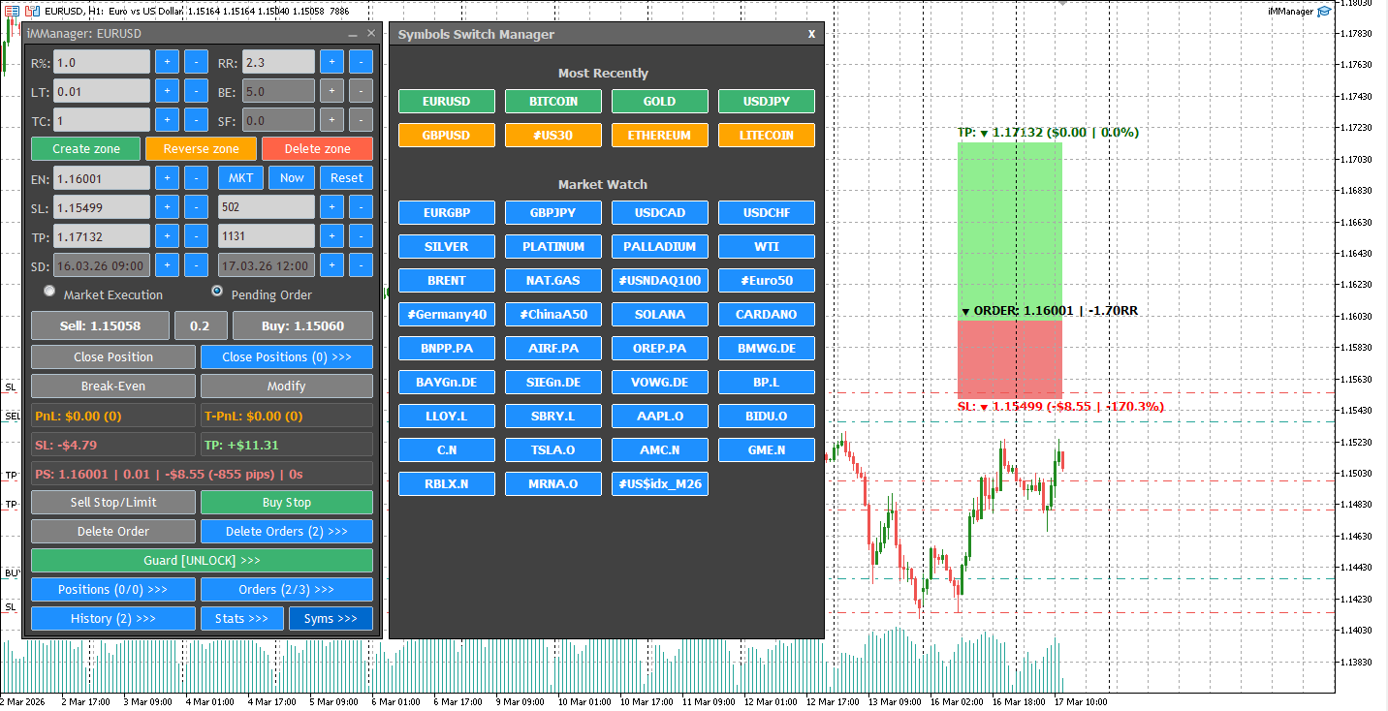Click the chart menu icon at top-left
This screenshot has height=711, width=1388.
point(12,11)
